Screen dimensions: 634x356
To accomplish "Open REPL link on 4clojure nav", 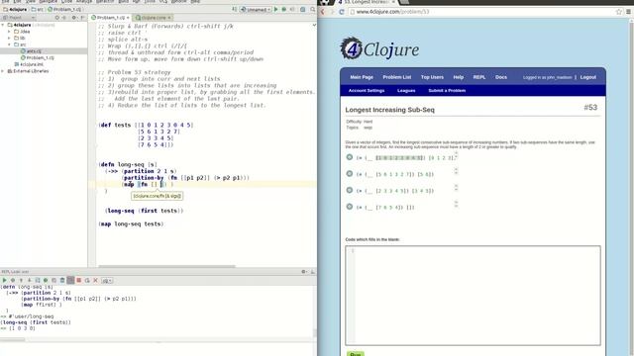I will pyautogui.click(x=479, y=77).
